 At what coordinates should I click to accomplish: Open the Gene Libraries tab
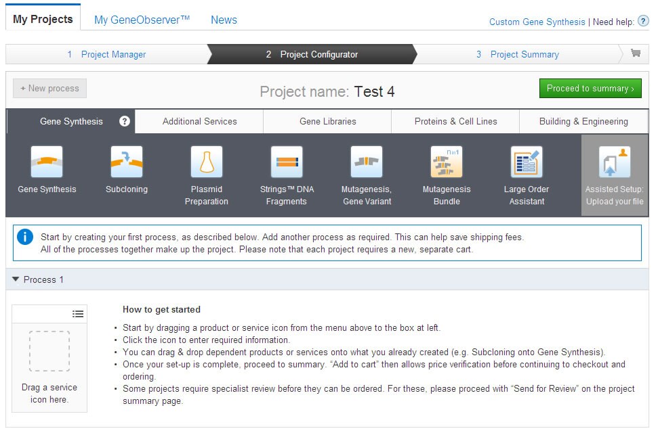tap(327, 122)
